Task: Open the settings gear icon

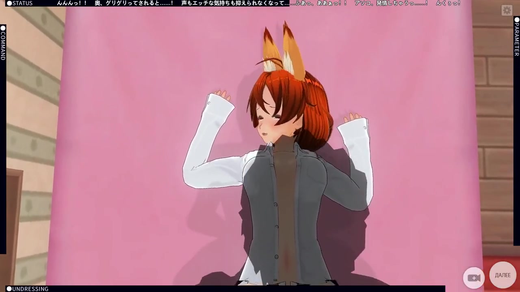Action: pos(507,11)
